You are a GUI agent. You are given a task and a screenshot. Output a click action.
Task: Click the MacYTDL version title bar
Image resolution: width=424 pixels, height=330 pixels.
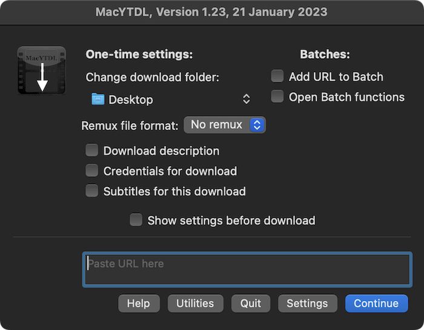point(211,12)
